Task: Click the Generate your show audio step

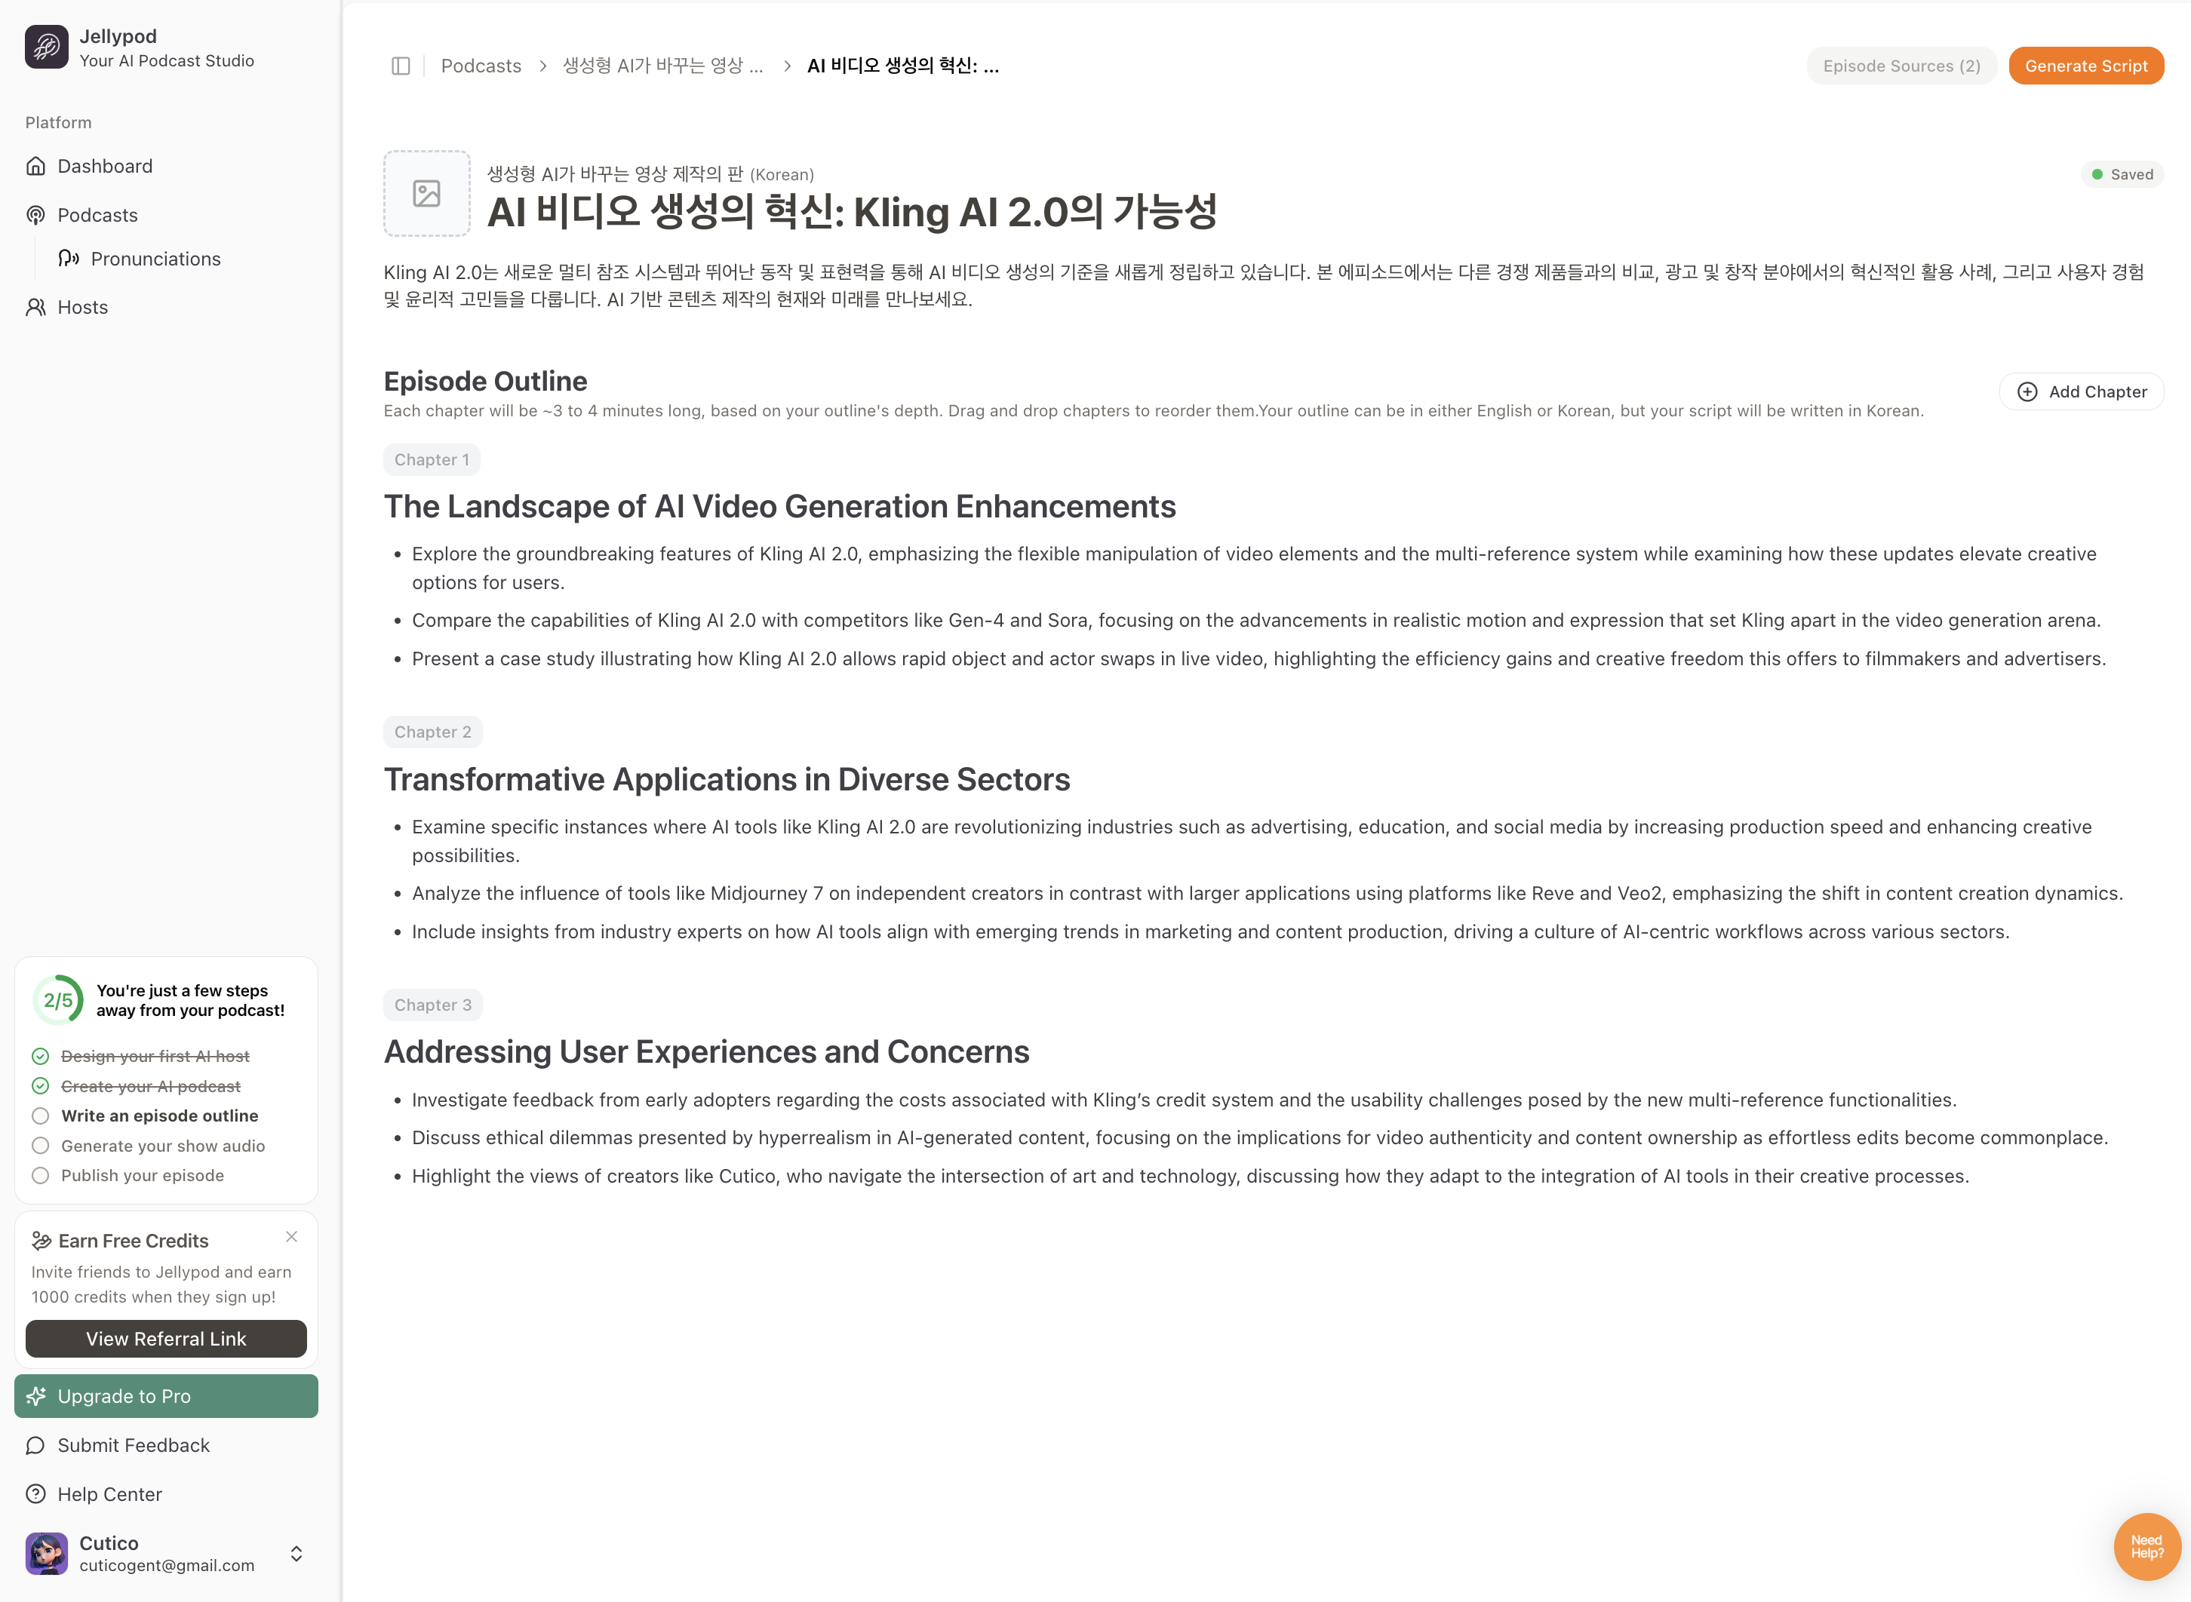Action: 163,1145
